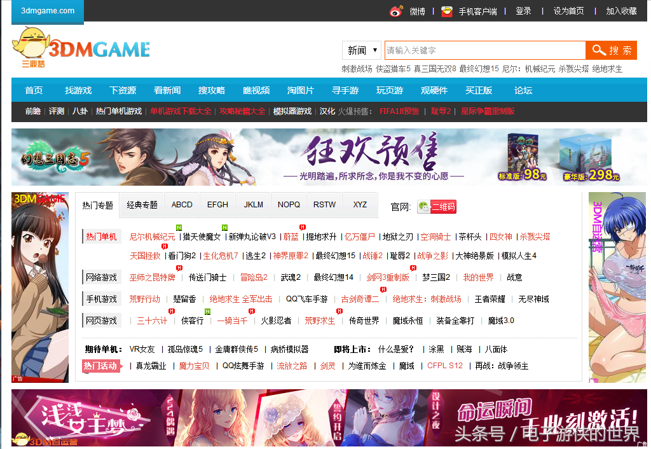Select the 热门专题 tab
The width and height of the screenshot is (651, 449).
pos(97,205)
